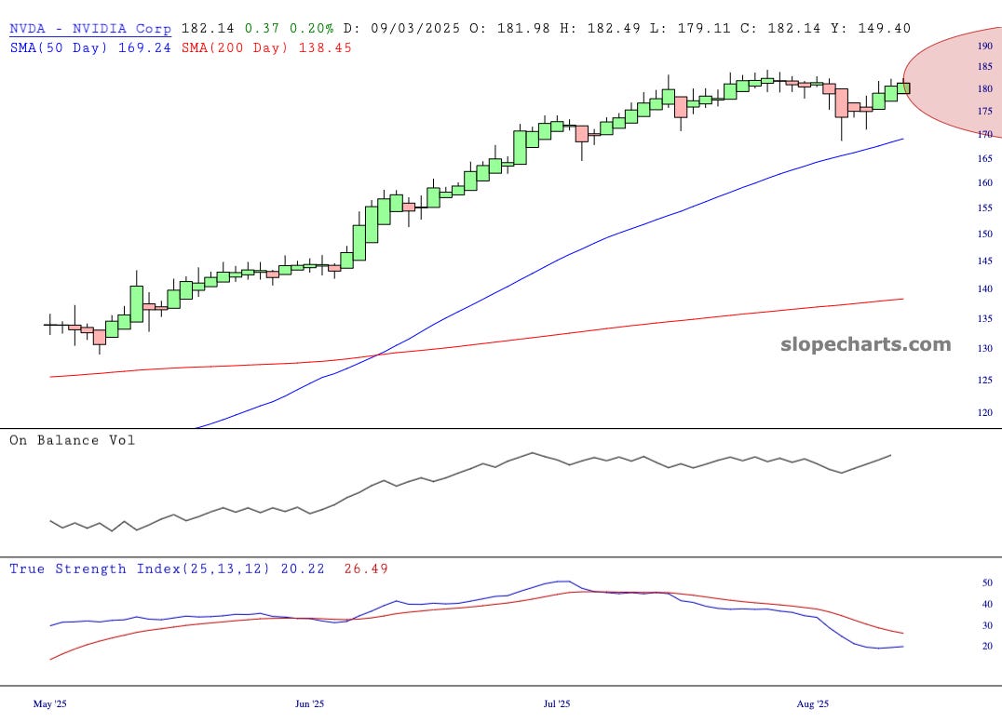Click the 0.37 price change value

click(x=262, y=29)
